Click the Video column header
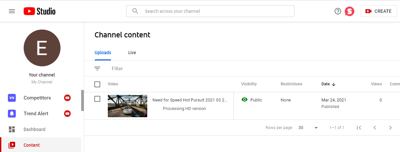400x152 pixels. pos(113,84)
